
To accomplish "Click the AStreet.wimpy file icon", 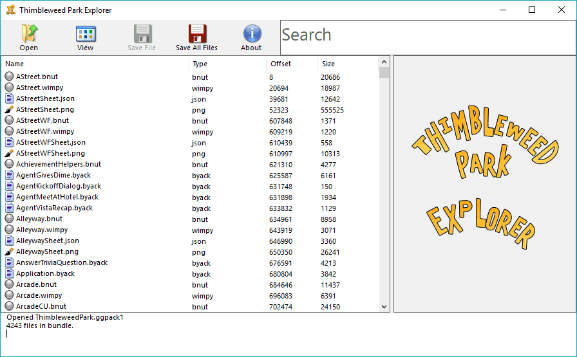I will 9,87.
